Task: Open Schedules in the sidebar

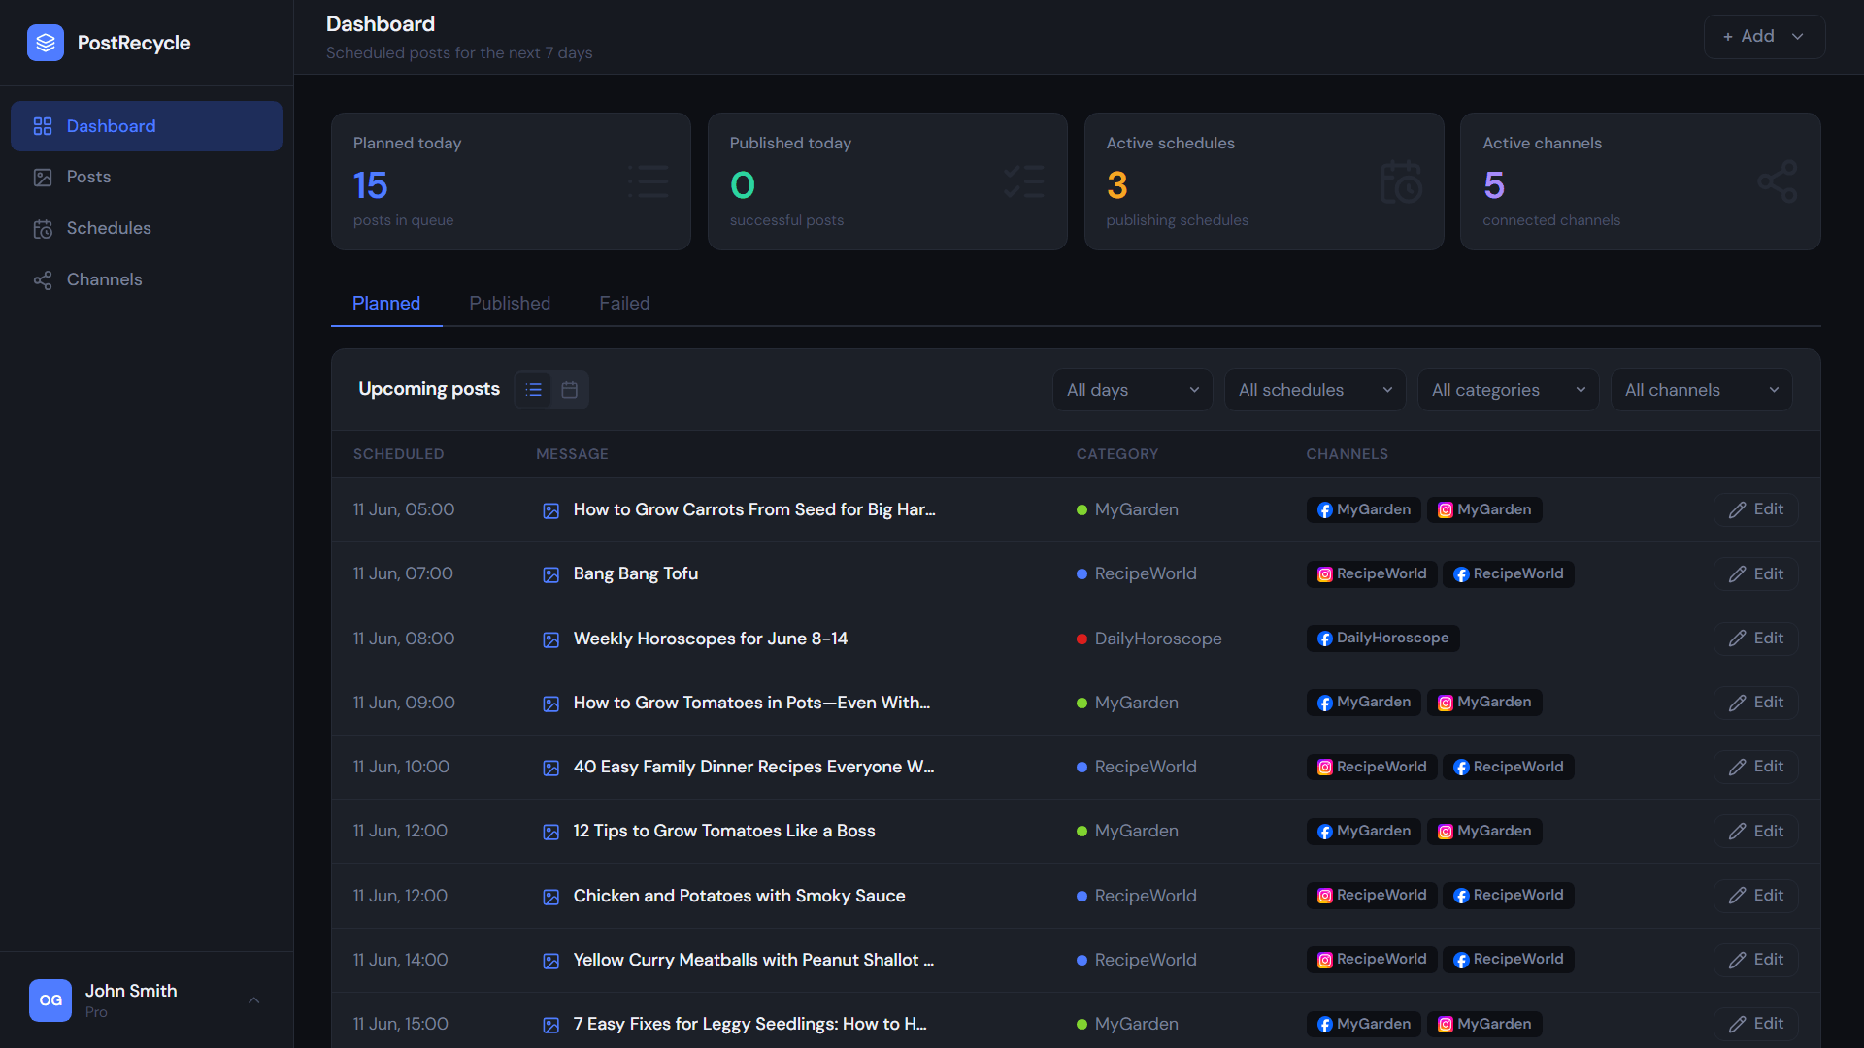Action: (x=147, y=228)
